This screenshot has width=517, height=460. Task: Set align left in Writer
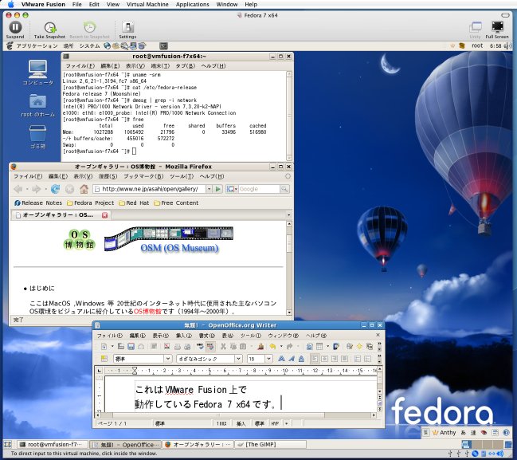[x=315, y=359]
